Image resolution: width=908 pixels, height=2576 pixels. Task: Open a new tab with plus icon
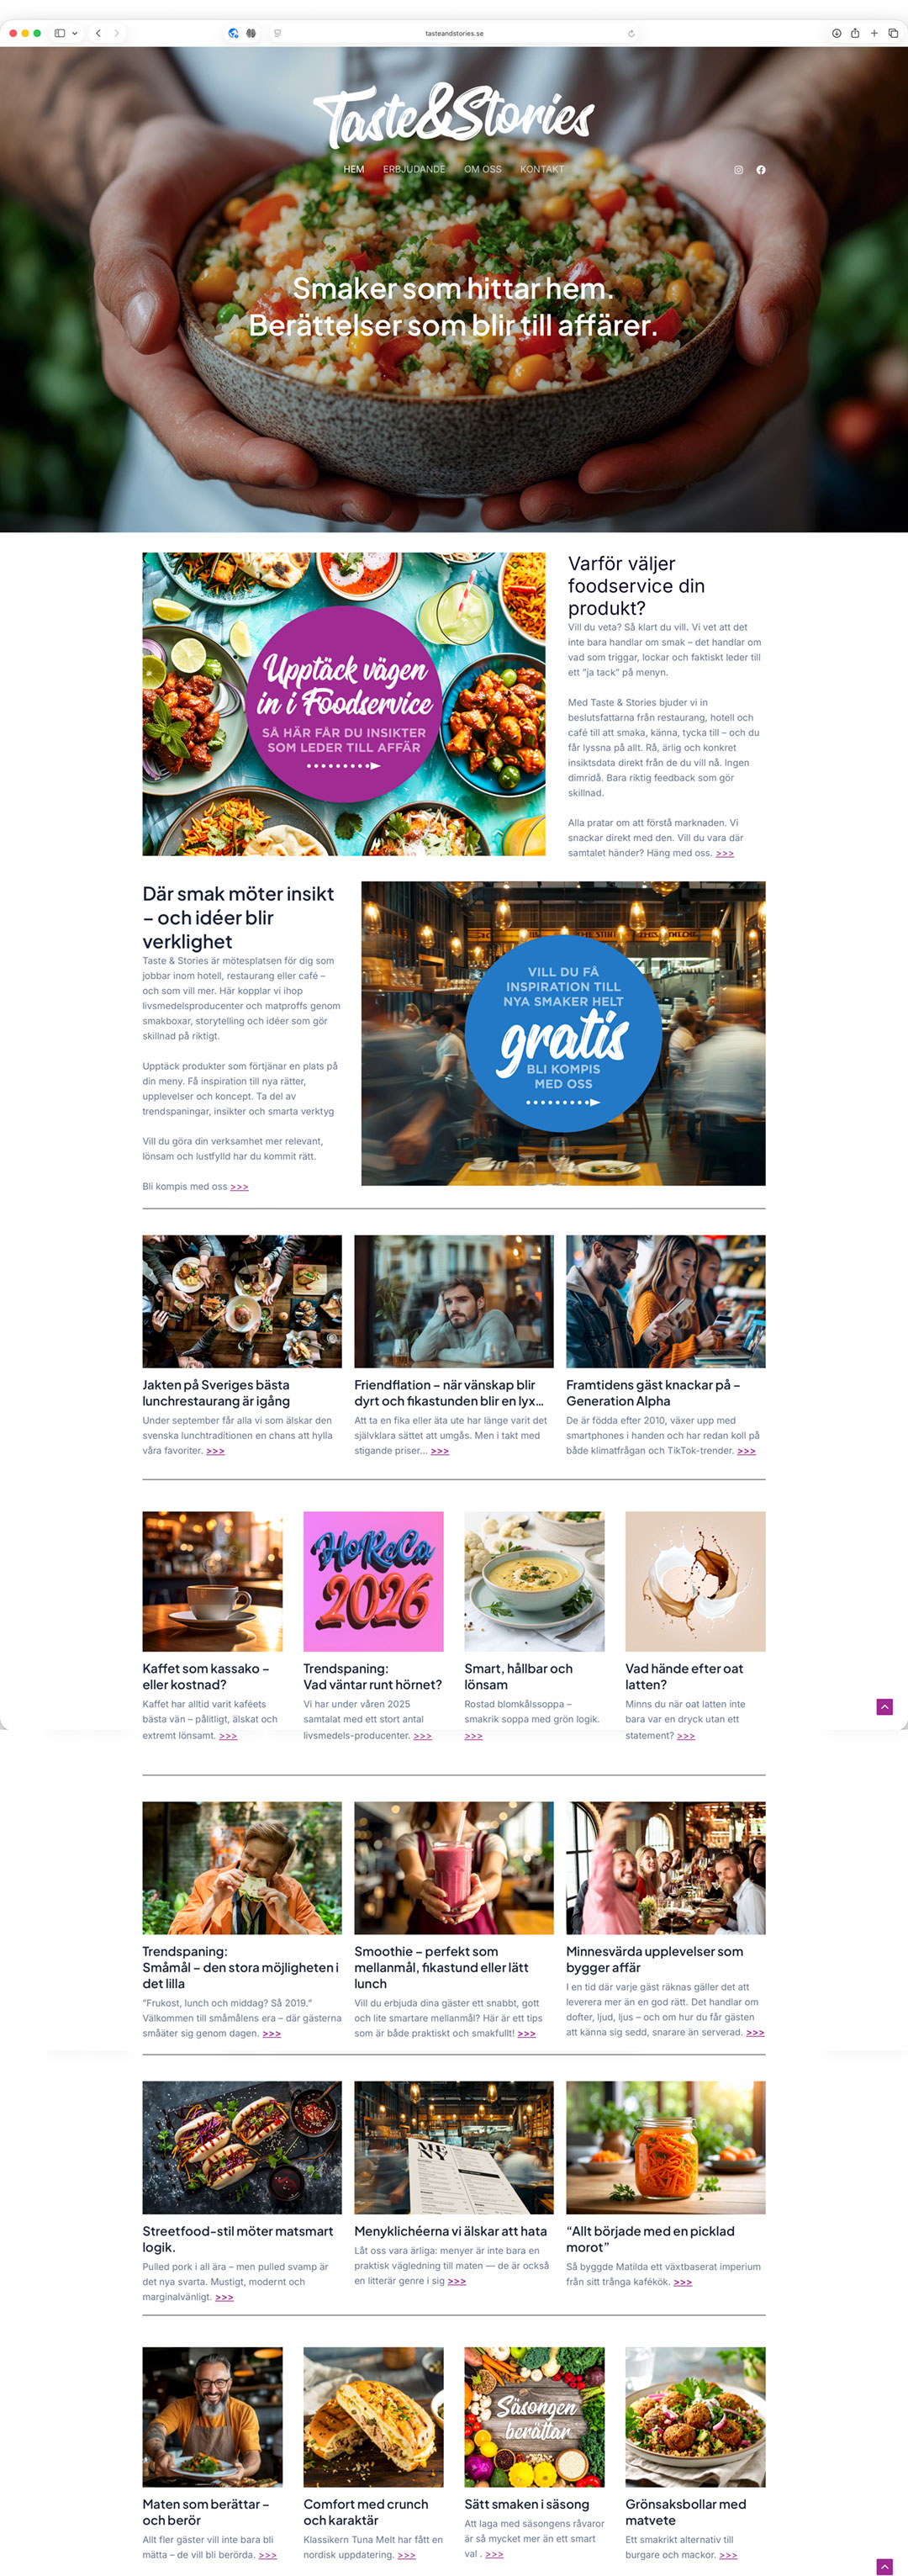pos(874,33)
